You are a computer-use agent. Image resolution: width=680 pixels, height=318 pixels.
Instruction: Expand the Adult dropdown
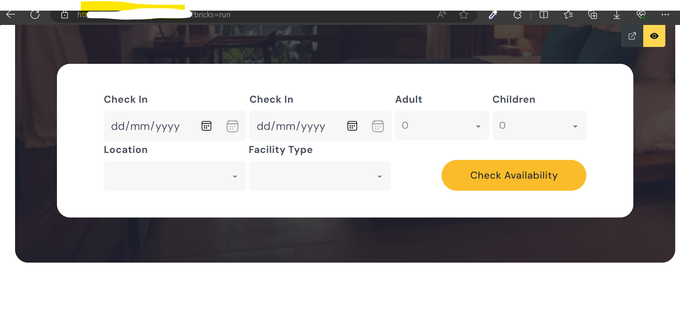click(x=442, y=125)
